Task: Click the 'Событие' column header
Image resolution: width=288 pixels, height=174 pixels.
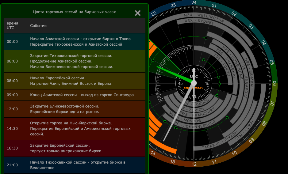Action: [x=38, y=26]
